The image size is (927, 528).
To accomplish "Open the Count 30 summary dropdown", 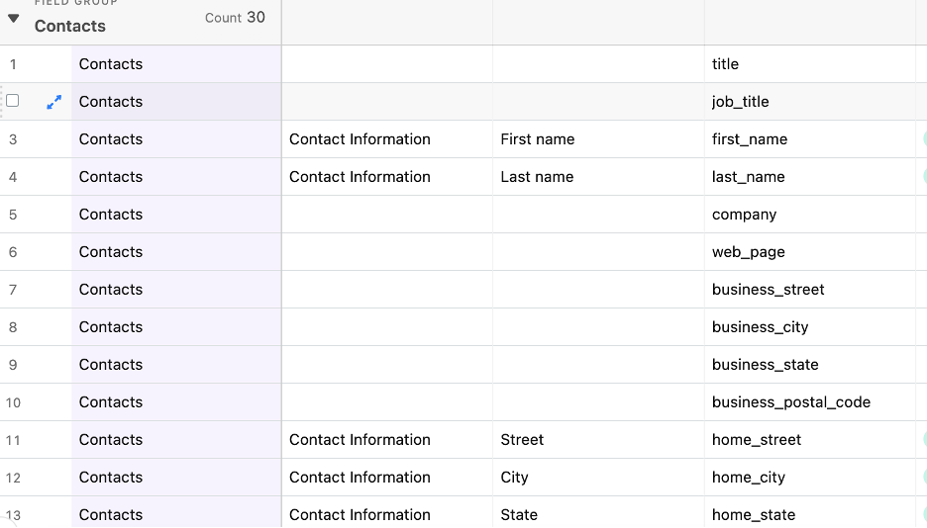I will (235, 18).
